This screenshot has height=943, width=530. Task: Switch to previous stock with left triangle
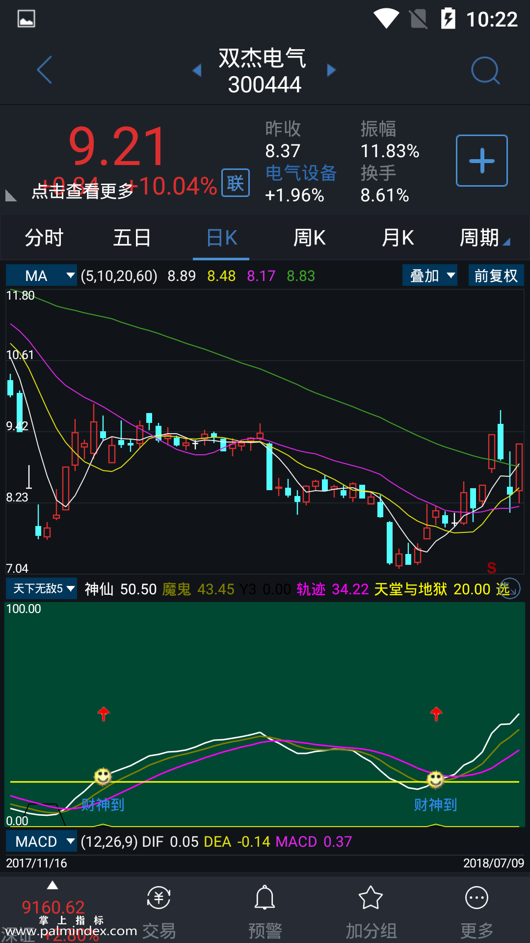tap(197, 70)
